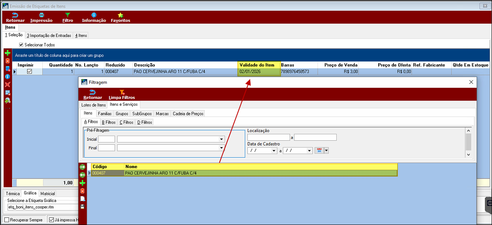Uncheck the Imprimir checkbox in first row
The width and height of the screenshot is (492, 225).
(29, 72)
